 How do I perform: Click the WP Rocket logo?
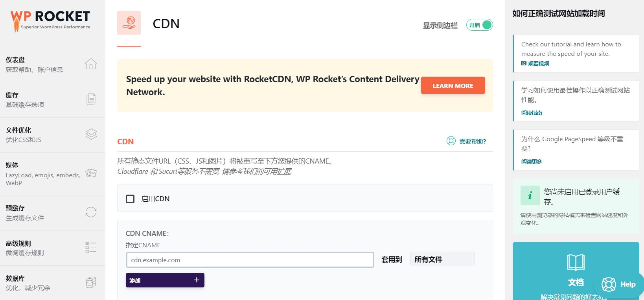click(x=50, y=21)
